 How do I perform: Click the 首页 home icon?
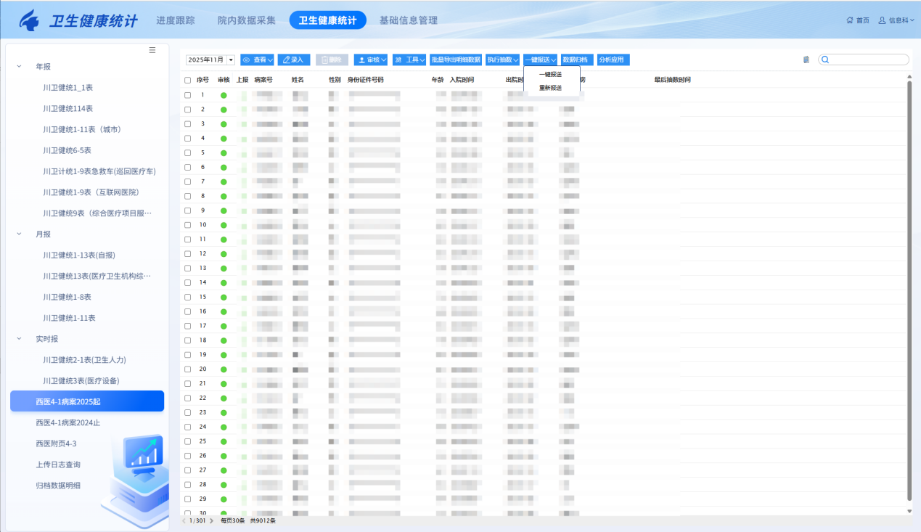850,20
